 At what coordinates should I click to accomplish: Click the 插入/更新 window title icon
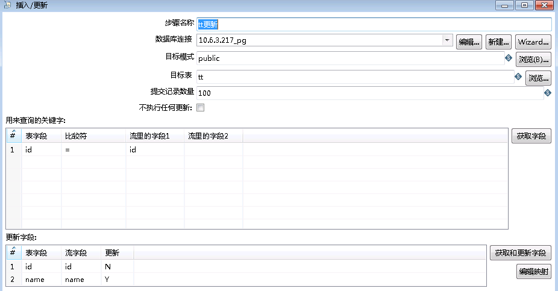(x=7, y=5)
